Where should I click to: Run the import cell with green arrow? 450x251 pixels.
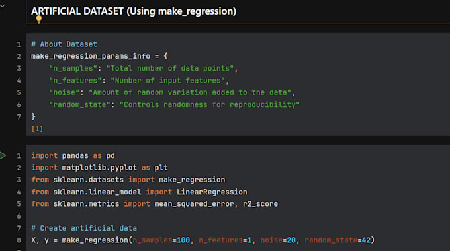point(3,156)
